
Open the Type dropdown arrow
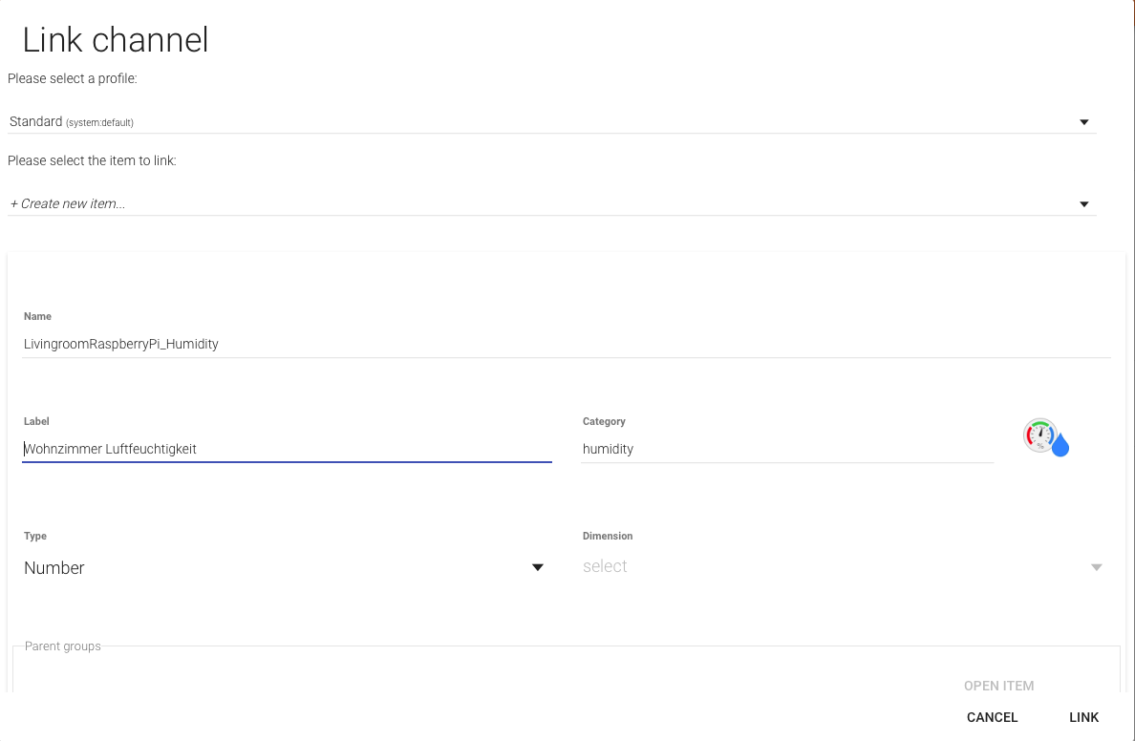coord(537,567)
